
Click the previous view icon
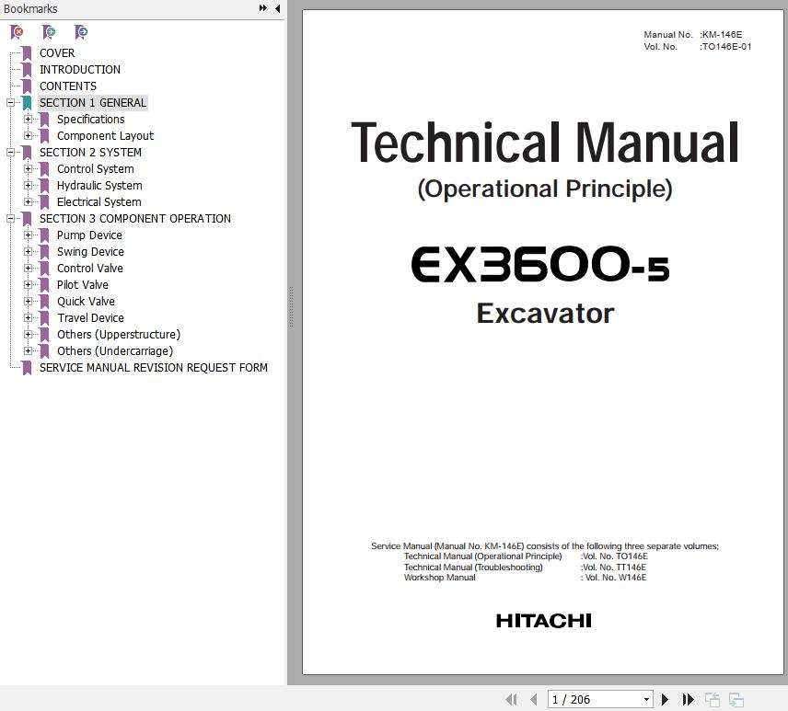[713, 699]
